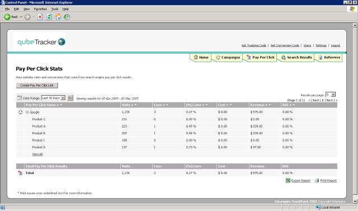Sort Revenue column ascending via up arrow
The height and width of the screenshot is (211, 358).
tap(266, 105)
